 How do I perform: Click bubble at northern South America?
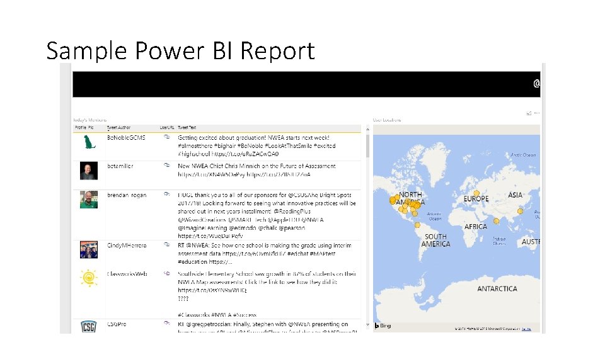point(417,225)
